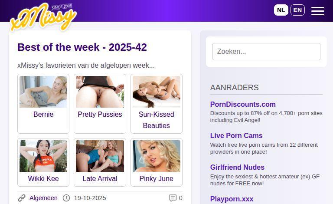Click the xMissy logo
This screenshot has width=333, height=204.
coord(43,16)
